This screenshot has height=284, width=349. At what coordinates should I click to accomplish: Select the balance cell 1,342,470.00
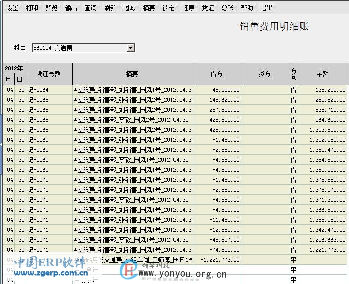[x=323, y=230]
